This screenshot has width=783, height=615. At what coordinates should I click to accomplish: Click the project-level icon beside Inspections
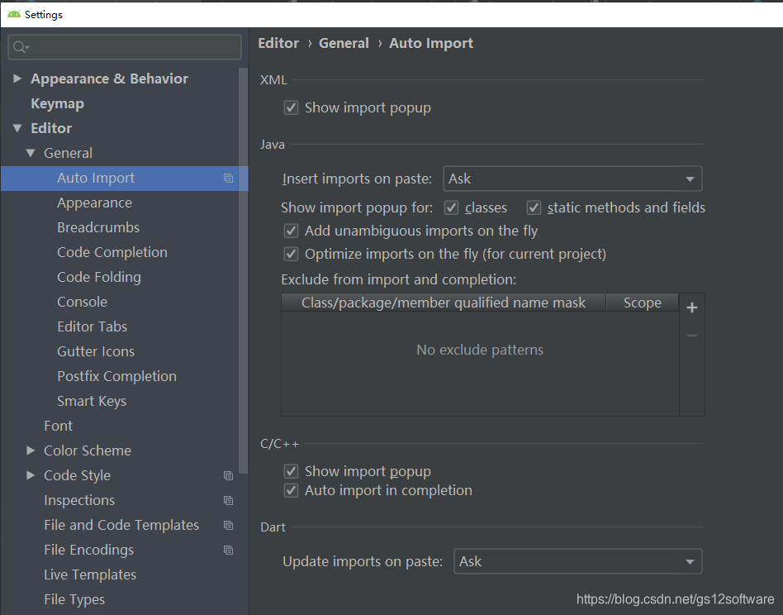(x=228, y=501)
